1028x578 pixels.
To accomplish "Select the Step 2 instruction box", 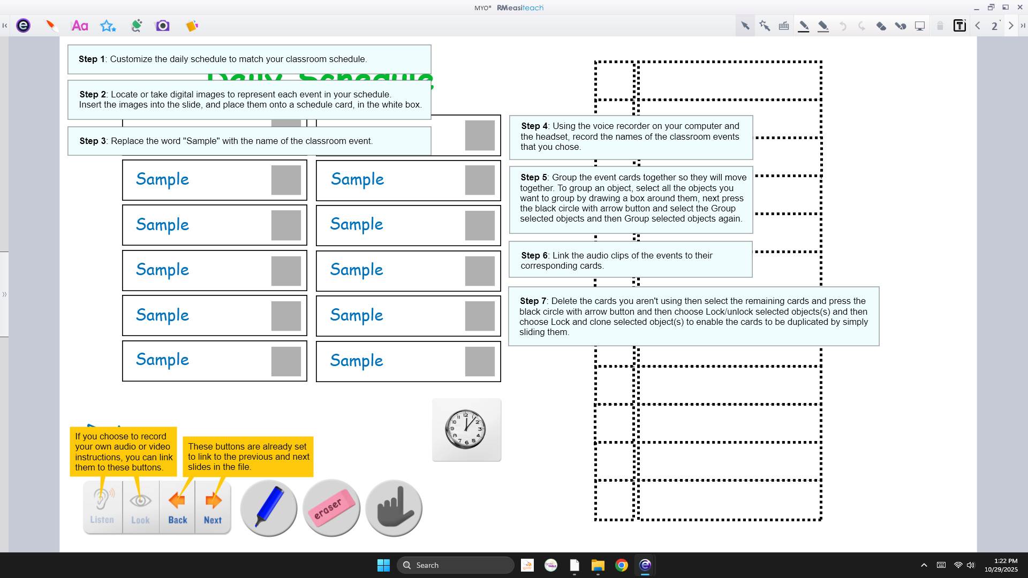I will coord(250,100).
